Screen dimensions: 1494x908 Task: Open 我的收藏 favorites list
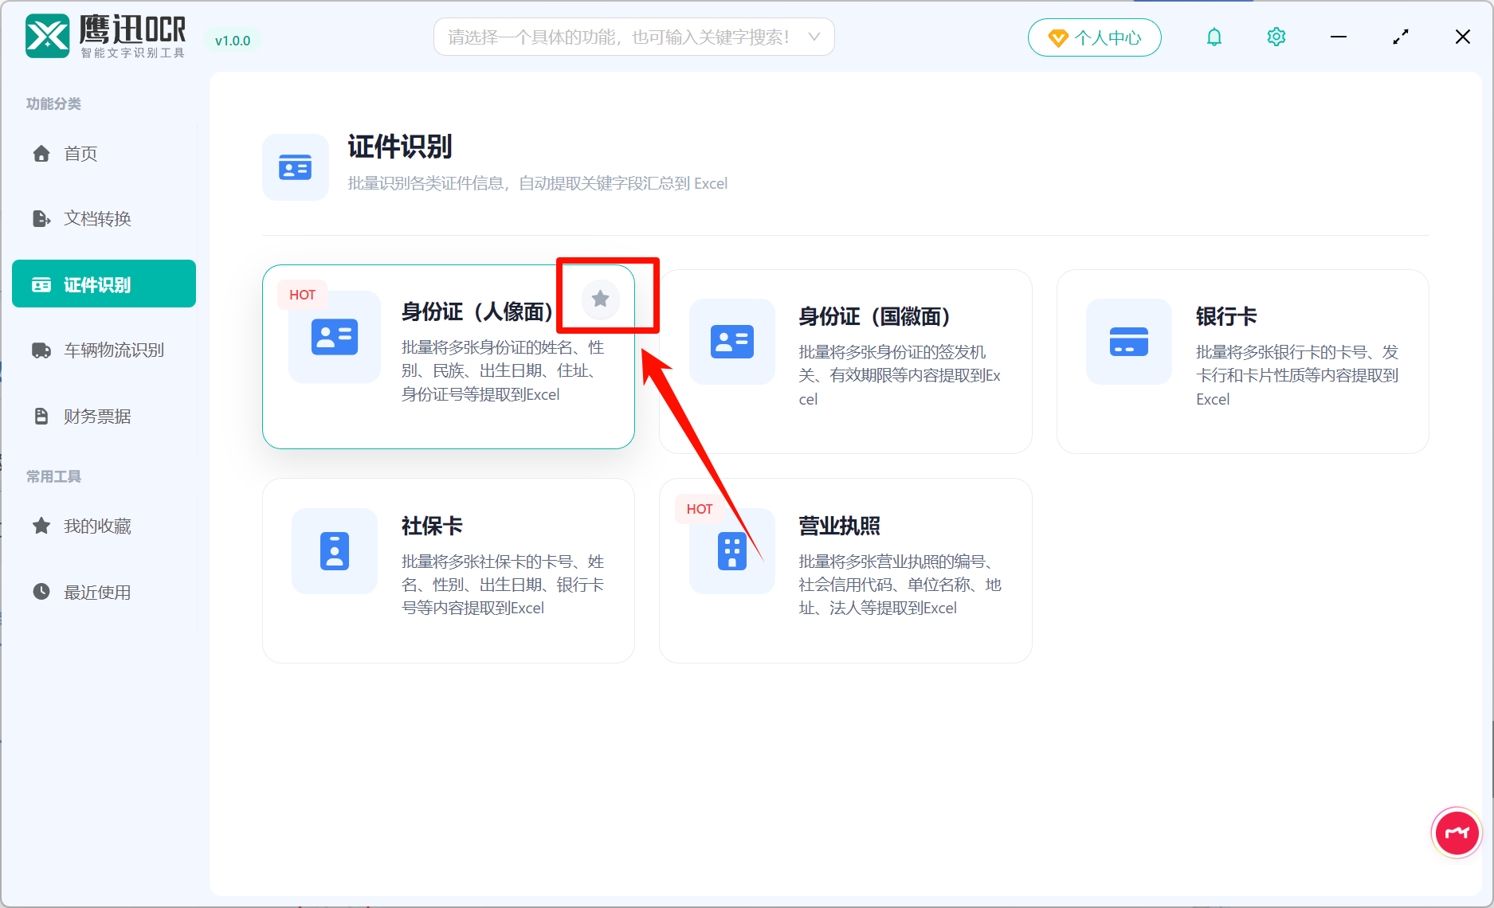click(96, 526)
